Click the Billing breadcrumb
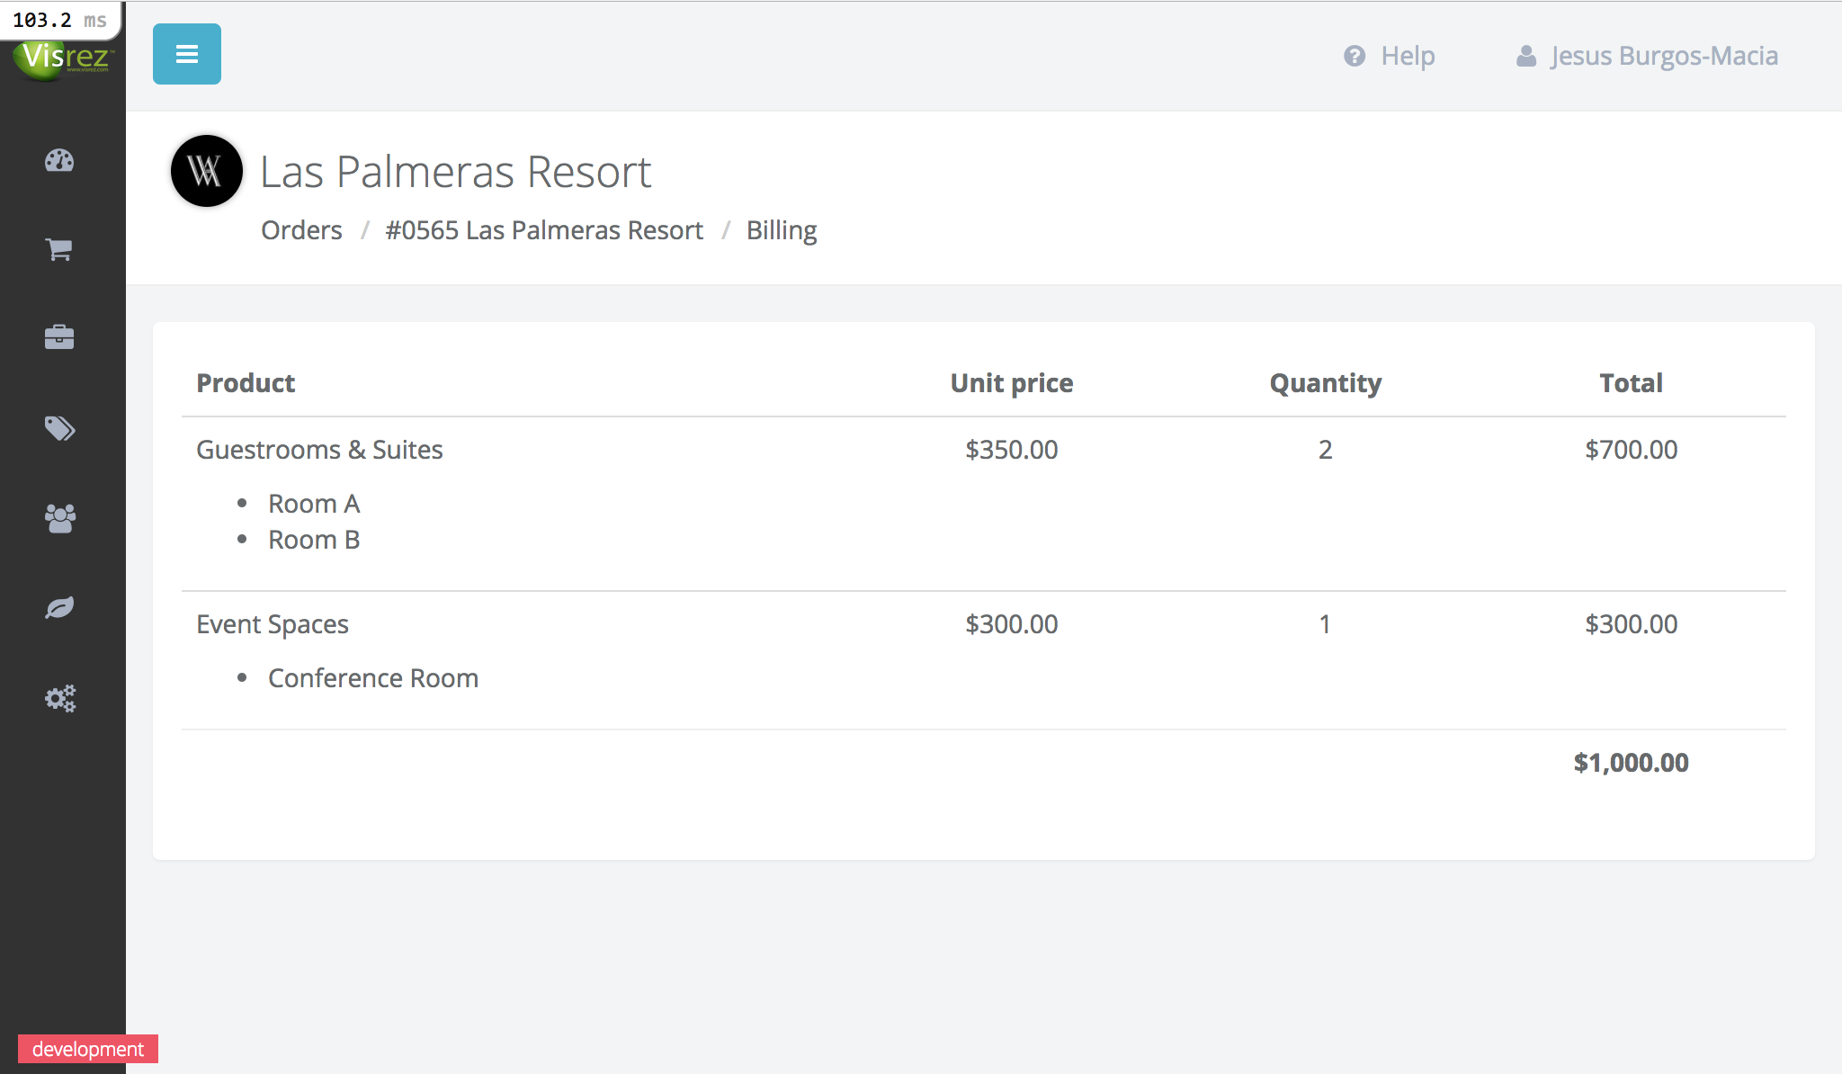 pyautogui.click(x=782, y=230)
